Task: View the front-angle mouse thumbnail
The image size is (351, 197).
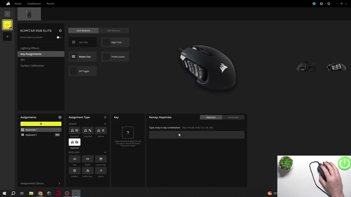Action: pyautogui.click(x=306, y=67)
